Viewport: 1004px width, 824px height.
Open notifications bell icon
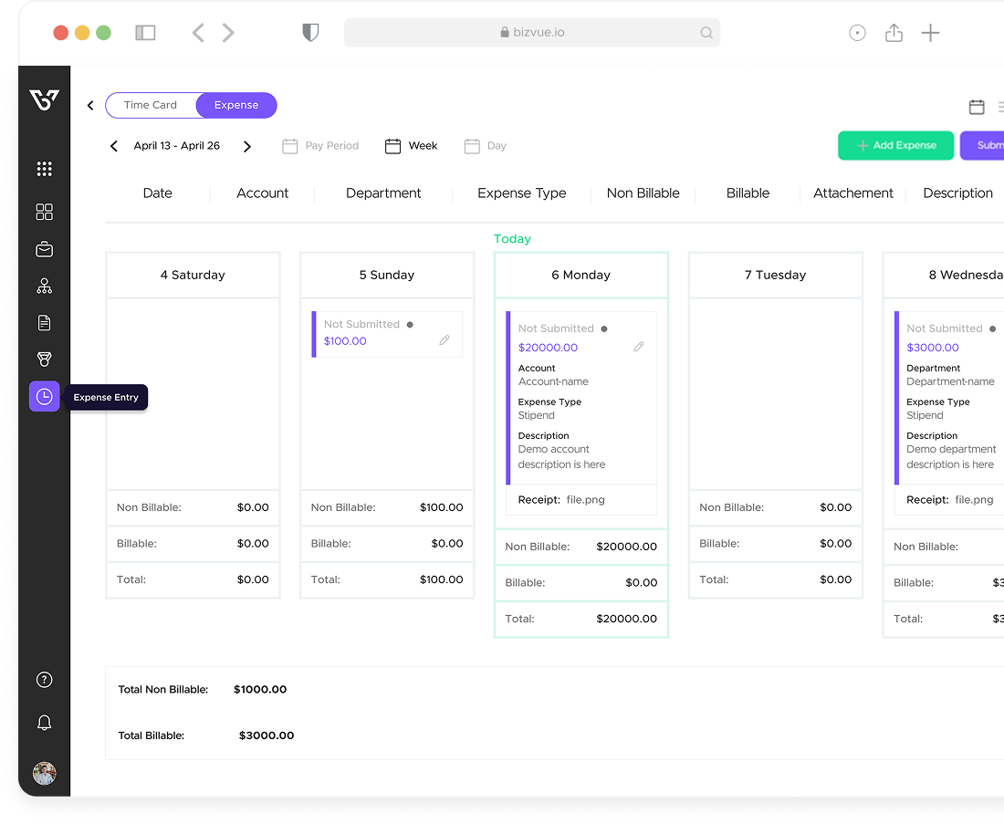pos(44,723)
